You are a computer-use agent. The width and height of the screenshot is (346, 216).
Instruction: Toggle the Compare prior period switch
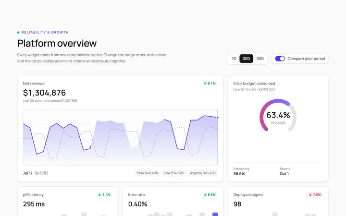click(x=280, y=59)
